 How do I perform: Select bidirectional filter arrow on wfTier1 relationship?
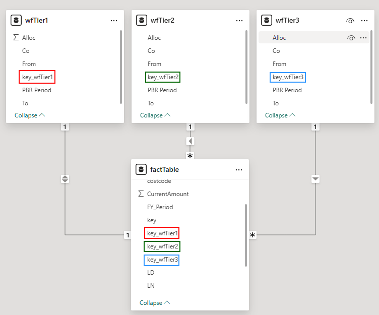65,179
